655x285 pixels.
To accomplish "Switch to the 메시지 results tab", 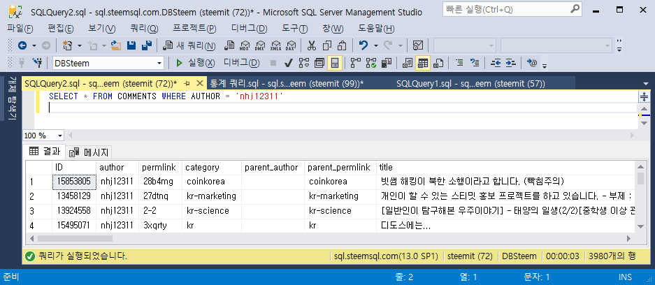I will click(89, 152).
